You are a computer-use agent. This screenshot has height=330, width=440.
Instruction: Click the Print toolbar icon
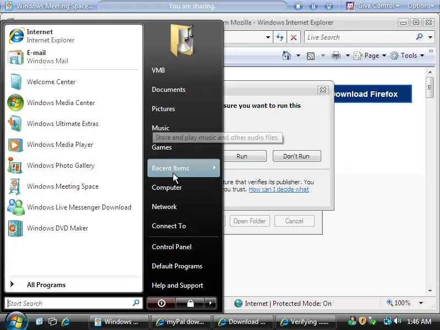pyautogui.click(x=336, y=56)
